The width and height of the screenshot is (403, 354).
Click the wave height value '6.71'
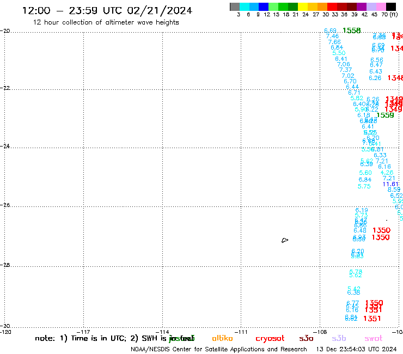coord(354,93)
